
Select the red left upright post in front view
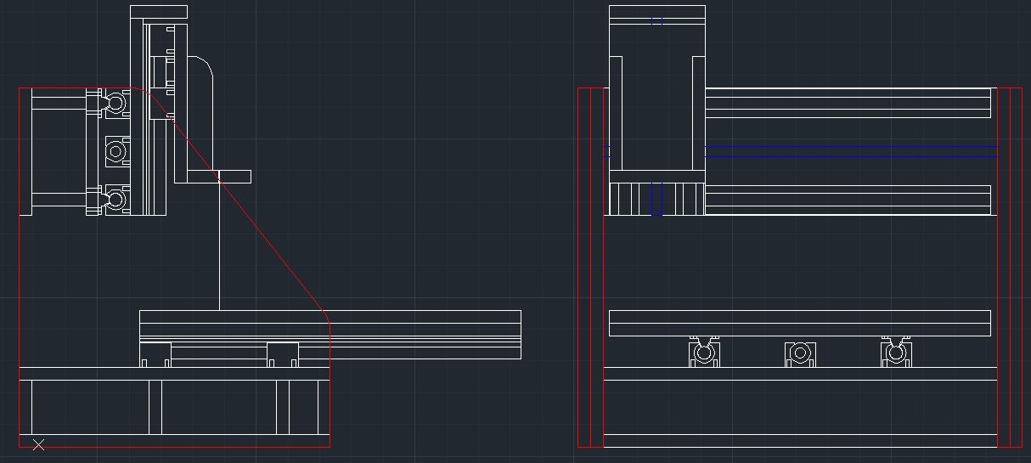click(x=590, y=267)
